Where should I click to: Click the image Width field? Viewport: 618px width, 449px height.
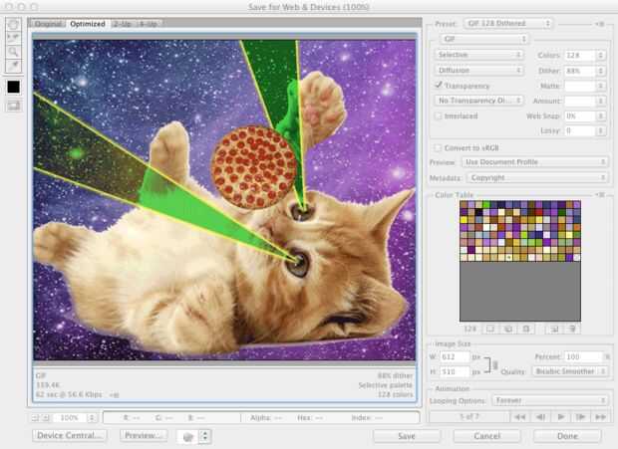click(455, 357)
